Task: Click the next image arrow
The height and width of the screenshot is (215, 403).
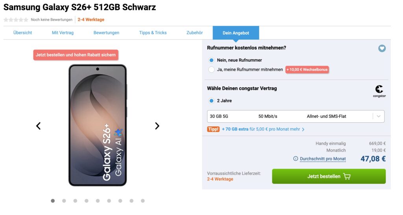Action: (157, 126)
